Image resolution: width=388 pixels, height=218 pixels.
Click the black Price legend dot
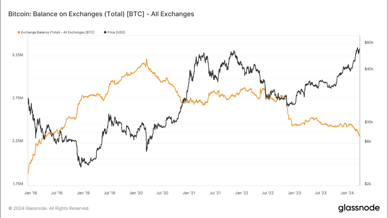point(105,32)
